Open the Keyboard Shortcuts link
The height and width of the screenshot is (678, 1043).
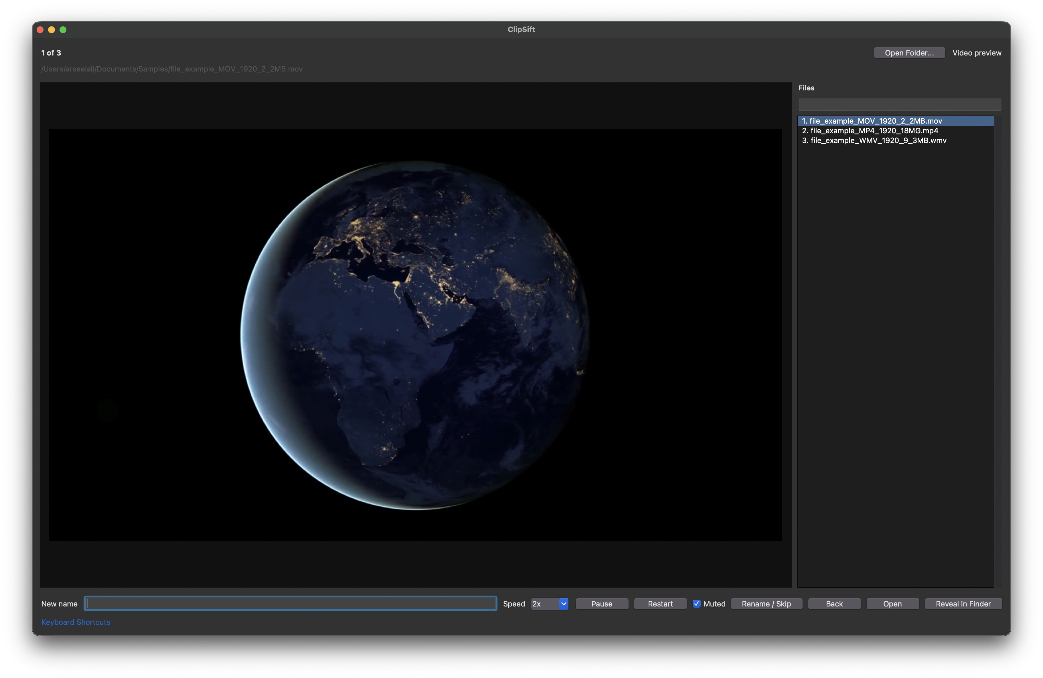point(76,622)
